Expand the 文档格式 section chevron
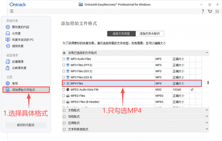 point(207,110)
